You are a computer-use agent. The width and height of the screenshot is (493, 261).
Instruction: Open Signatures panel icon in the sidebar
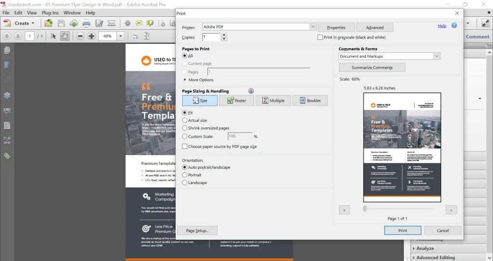[7, 111]
